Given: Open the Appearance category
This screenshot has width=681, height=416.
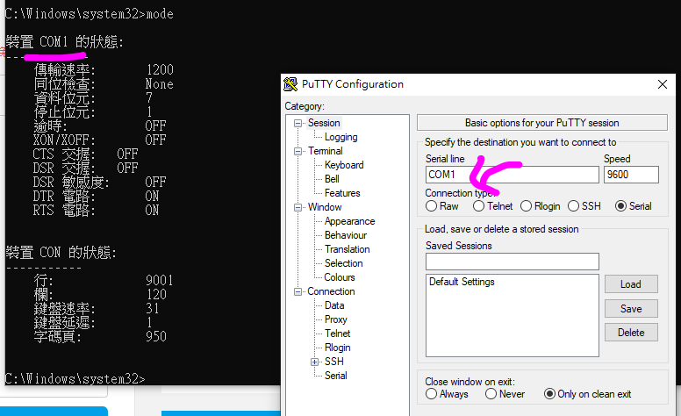Looking at the screenshot, I should (x=349, y=221).
